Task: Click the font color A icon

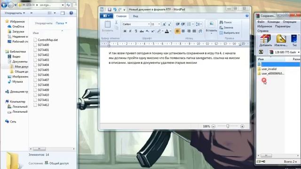Action: [x=167, y=31]
